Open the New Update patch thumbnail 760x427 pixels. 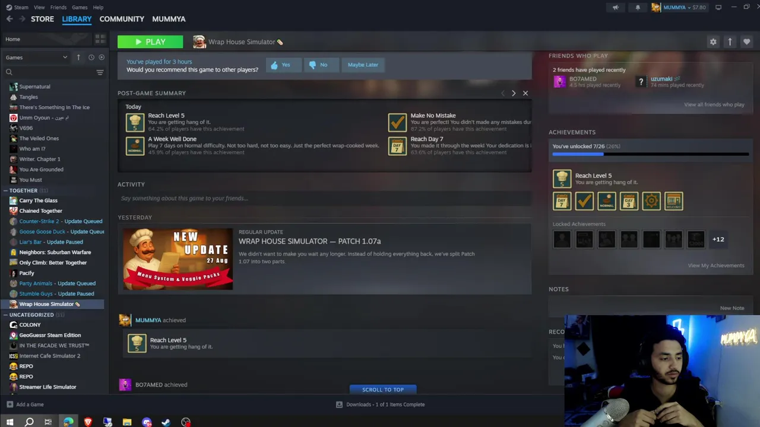click(x=178, y=259)
